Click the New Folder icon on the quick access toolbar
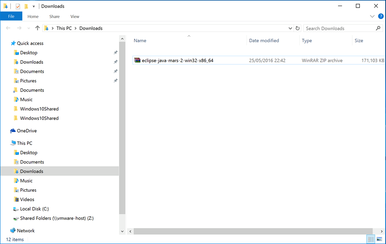Image resolution: width=386 pixels, height=244 pixels. [x=27, y=6]
